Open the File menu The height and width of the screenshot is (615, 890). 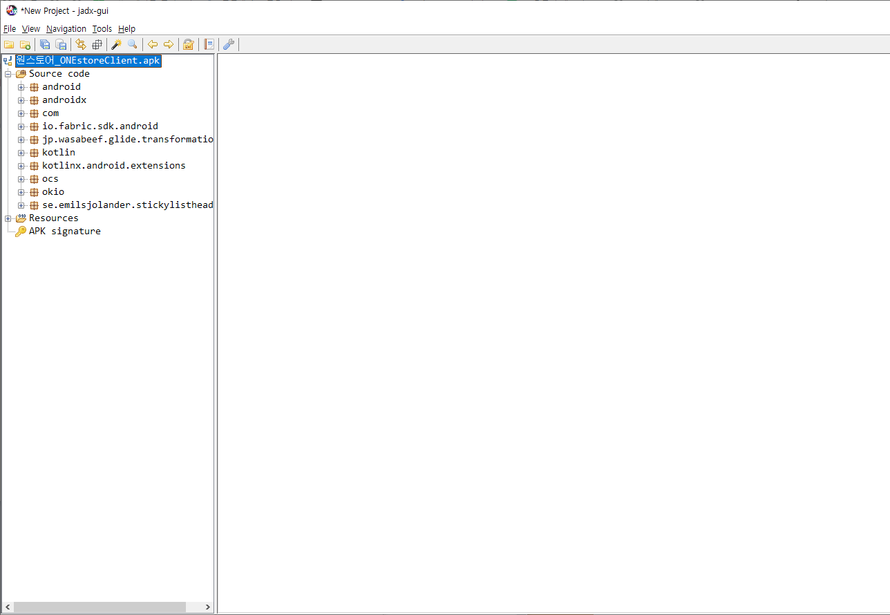coord(10,29)
